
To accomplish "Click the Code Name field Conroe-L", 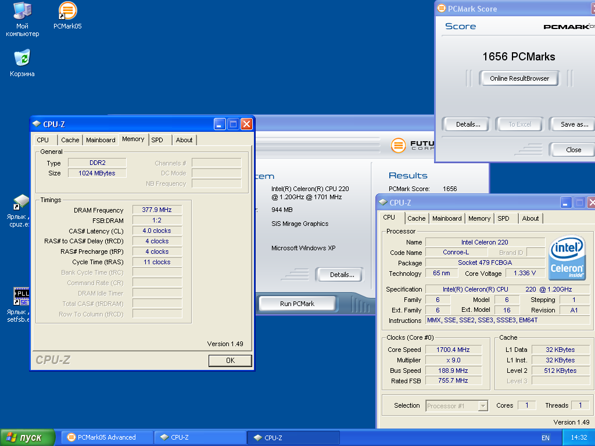I will [456, 252].
